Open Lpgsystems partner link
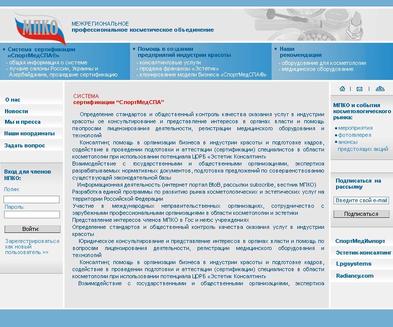This screenshot has width=393, height=327. [354, 264]
